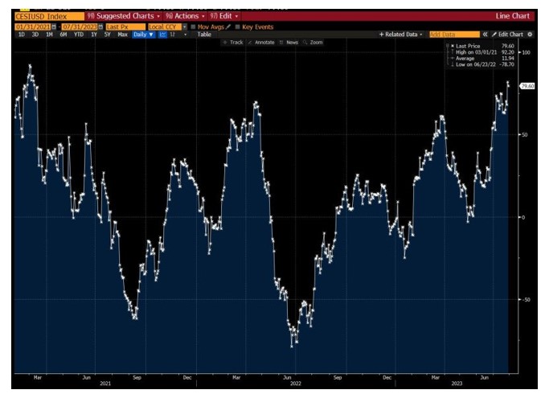The height and width of the screenshot is (394, 545).
Task: Click 'Low on 06/23/22' legend row
Action: (x=482, y=64)
